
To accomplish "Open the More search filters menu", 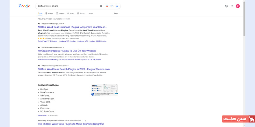I will [x=90, y=13].
